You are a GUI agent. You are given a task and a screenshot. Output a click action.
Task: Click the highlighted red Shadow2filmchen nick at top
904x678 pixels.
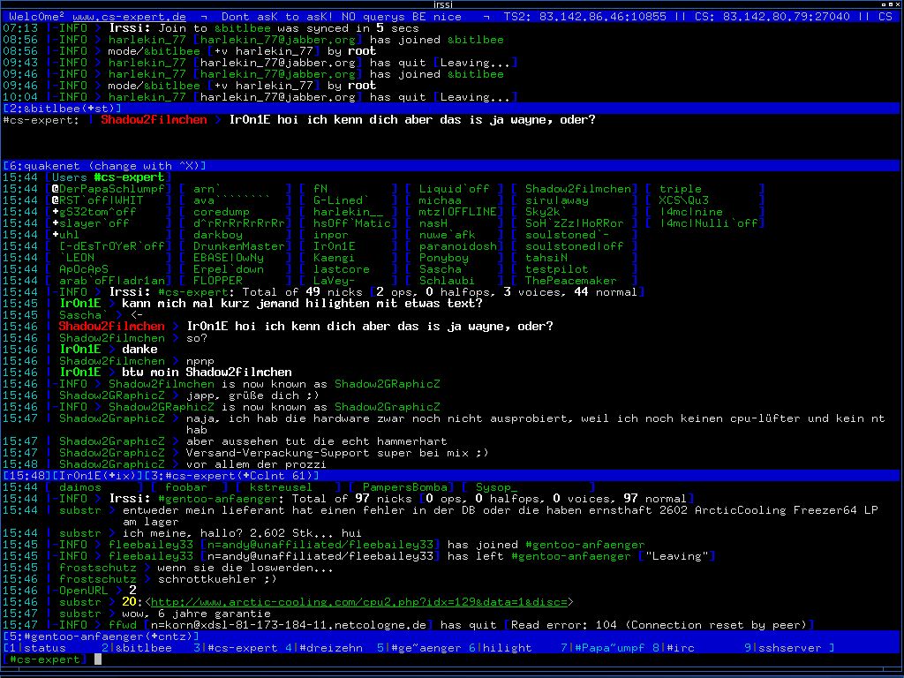(x=154, y=120)
